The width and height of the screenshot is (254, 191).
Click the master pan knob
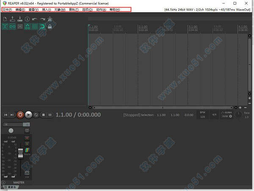(11, 130)
